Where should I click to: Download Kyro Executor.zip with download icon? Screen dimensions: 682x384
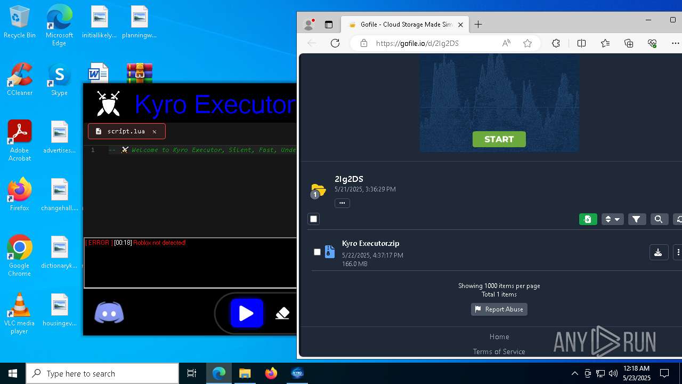[658, 252]
